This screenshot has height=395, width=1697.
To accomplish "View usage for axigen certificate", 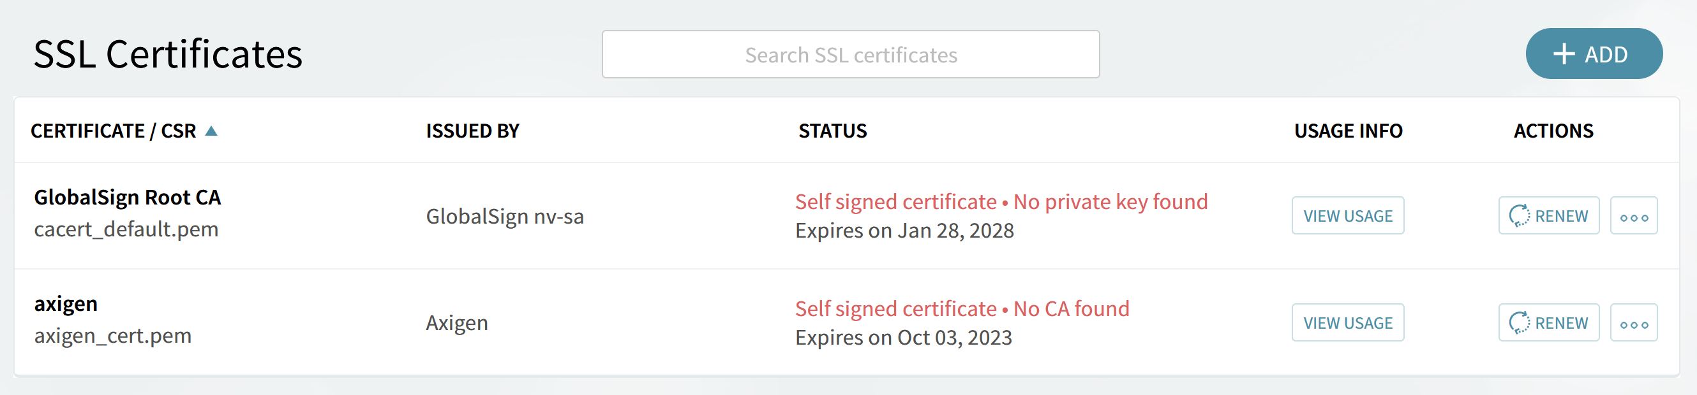I will pyautogui.click(x=1348, y=323).
